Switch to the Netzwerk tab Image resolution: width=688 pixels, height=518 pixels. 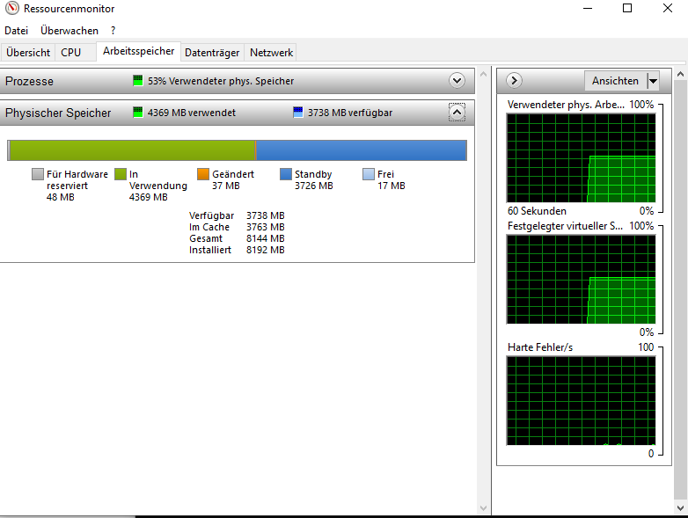click(271, 53)
